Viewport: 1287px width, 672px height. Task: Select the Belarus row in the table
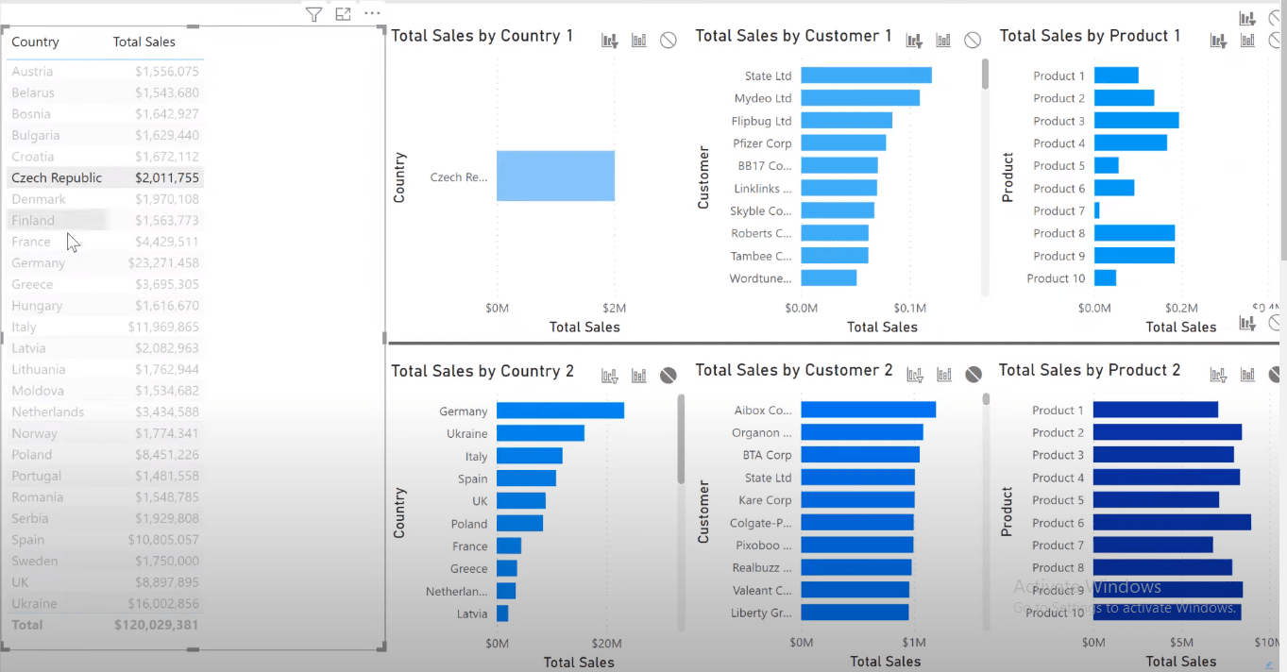click(x=105, y=92)
